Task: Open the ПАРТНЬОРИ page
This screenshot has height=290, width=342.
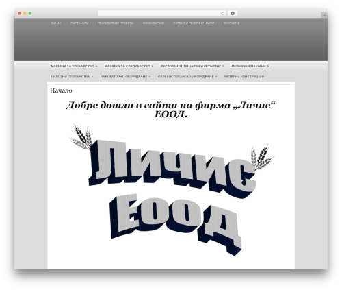Action: (79, 23)
